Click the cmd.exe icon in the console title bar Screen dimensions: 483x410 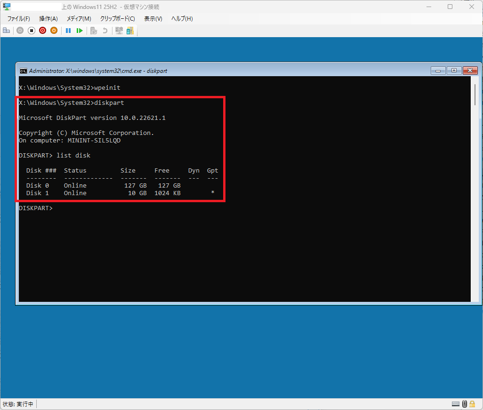pyautogui.click(x=24, y=71)
